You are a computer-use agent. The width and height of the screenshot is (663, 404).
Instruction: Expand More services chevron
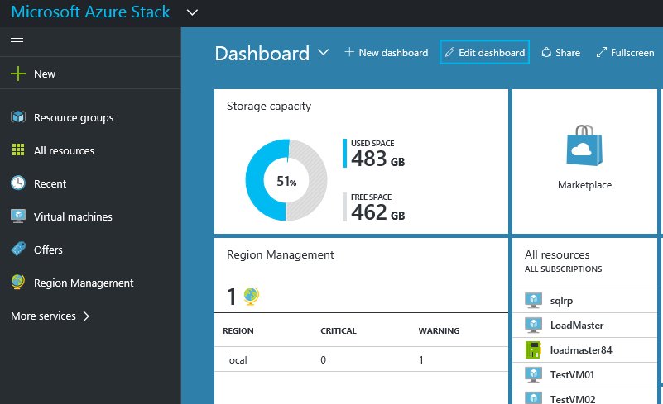click(x=86, y=316)
